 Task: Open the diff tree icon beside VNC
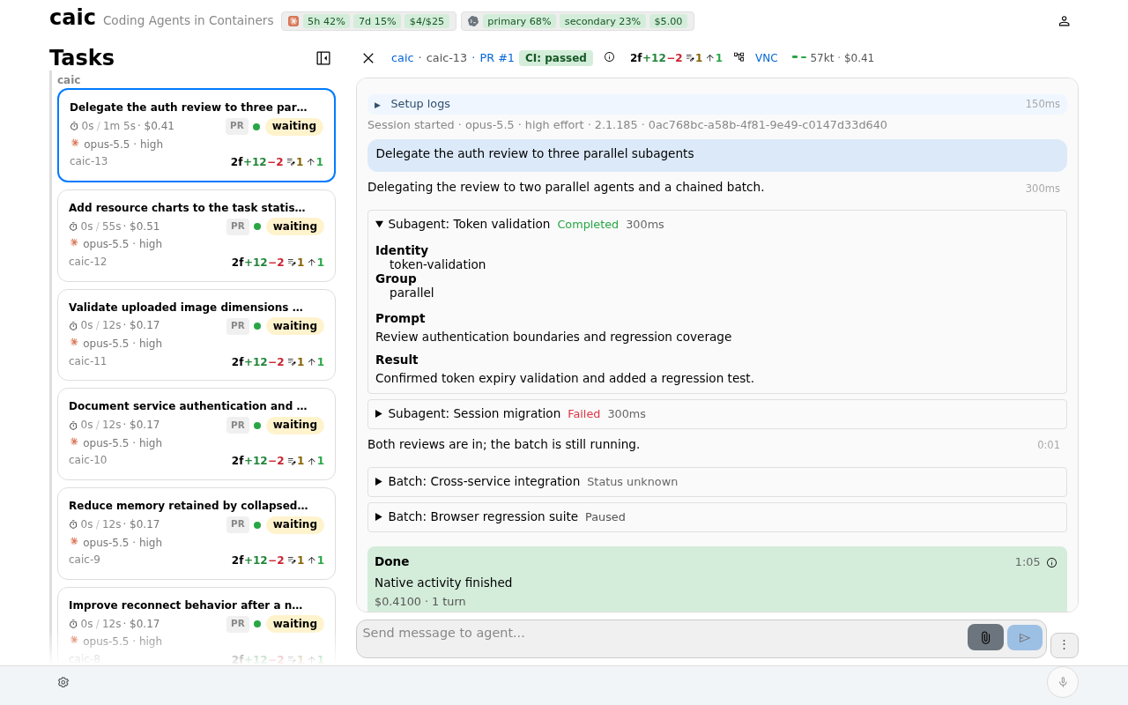[x=738, y=57]
